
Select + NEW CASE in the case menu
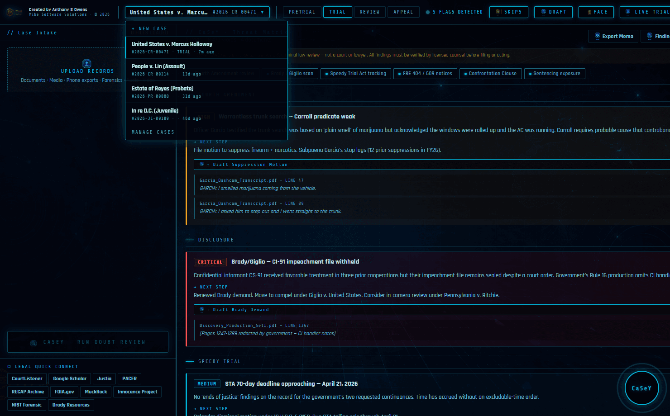[x=206, y=28]
